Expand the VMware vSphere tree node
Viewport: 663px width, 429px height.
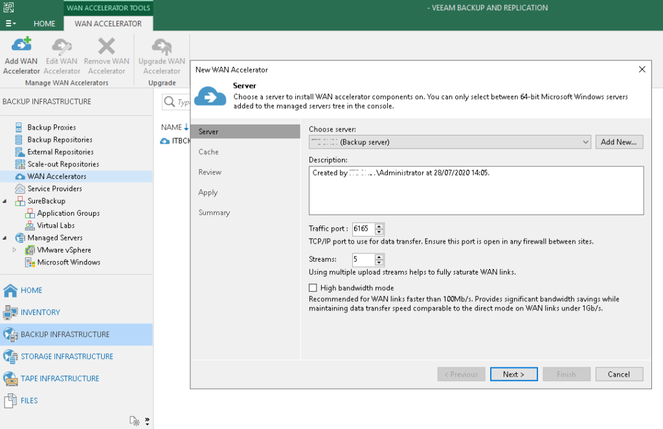coord(15,250)
